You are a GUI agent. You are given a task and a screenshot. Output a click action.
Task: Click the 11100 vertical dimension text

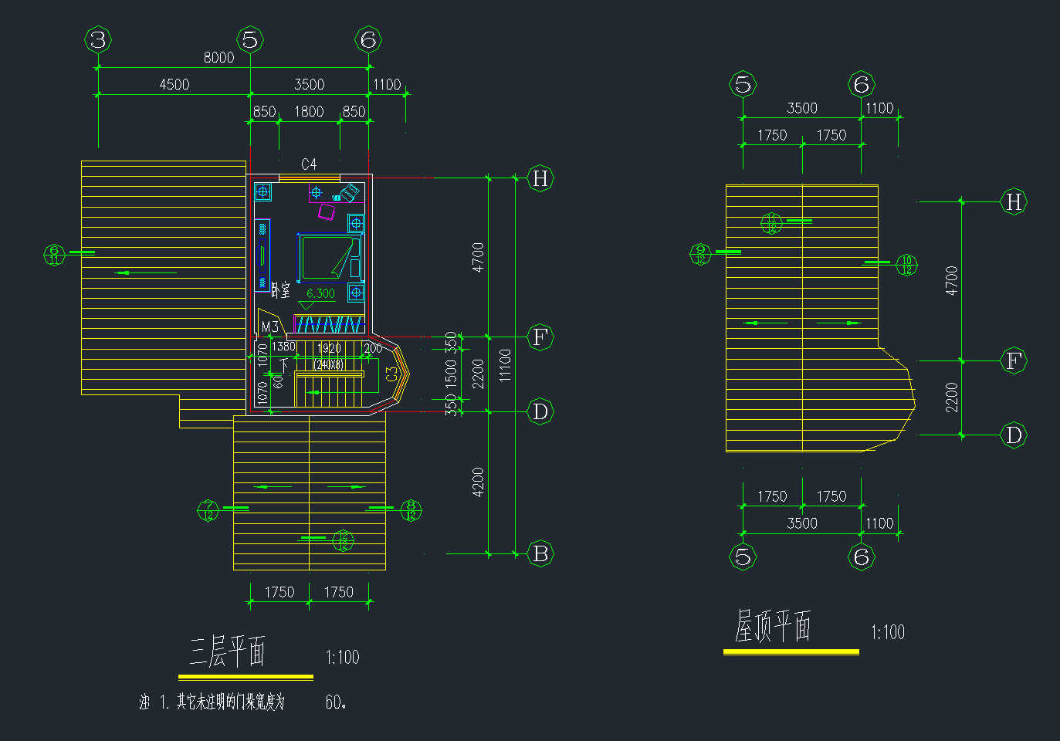click(505, 365)
